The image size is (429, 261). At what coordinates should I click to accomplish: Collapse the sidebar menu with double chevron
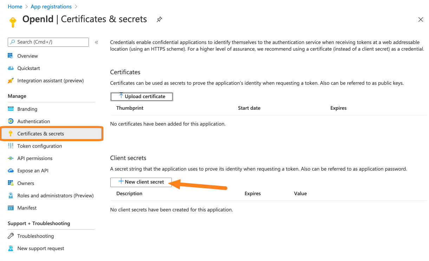(96, 42)
